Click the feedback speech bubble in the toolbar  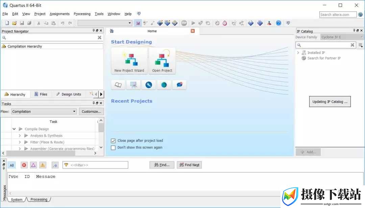(288, 23)
